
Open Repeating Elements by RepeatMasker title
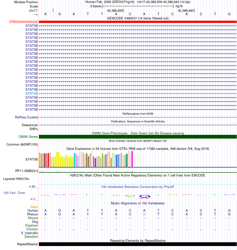pos(138,241)
